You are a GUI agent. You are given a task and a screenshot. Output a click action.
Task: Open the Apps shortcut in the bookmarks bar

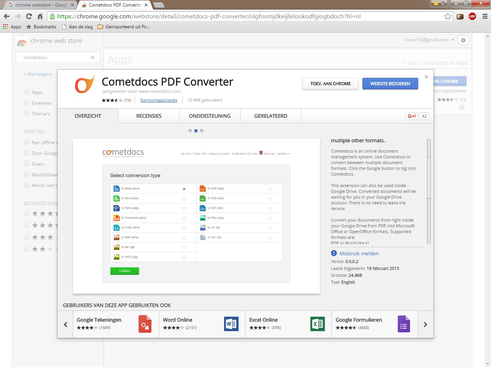pyautogui.click(x=12, y=27)
